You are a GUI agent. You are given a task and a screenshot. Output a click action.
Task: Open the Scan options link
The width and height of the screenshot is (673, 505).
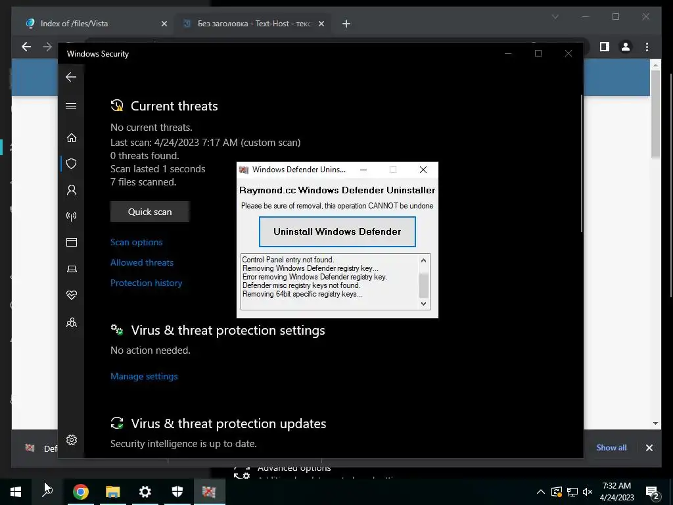pos(137,242)
